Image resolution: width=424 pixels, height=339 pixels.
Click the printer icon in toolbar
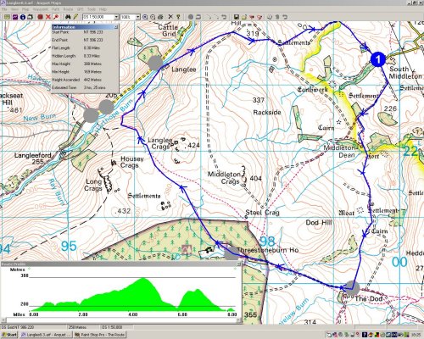(160, 17)
